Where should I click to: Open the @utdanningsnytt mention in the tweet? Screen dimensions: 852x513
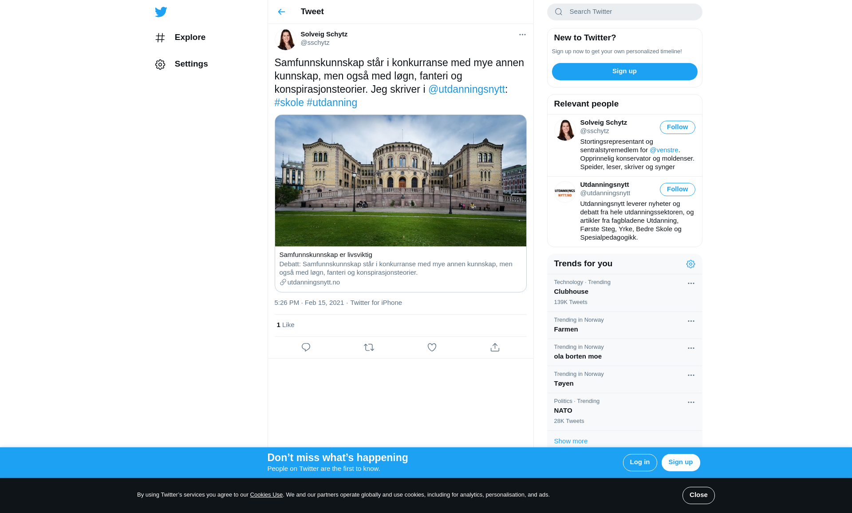tap(466, 89)
